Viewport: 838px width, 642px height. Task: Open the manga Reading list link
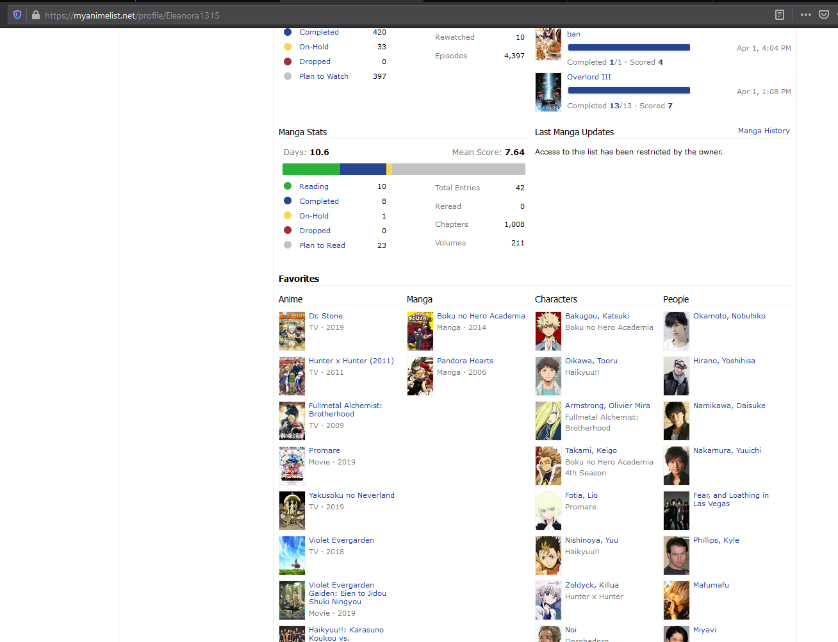tap(314, 186)
